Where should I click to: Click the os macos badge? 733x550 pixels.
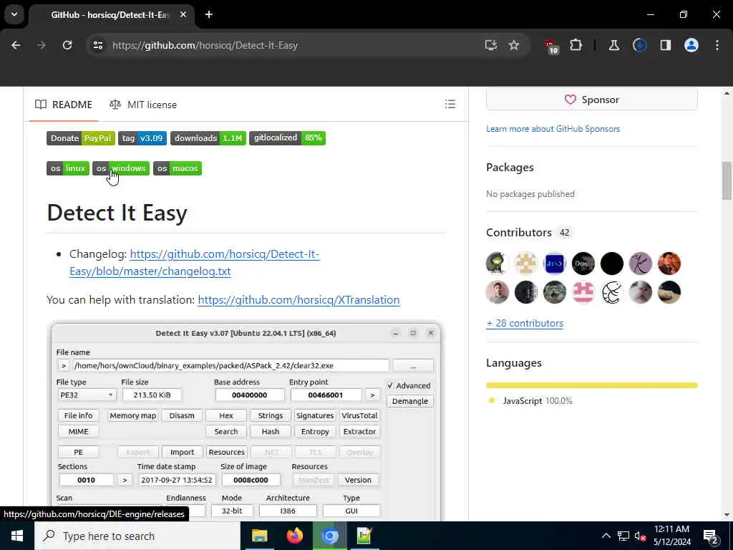click(x=178, y=168)
